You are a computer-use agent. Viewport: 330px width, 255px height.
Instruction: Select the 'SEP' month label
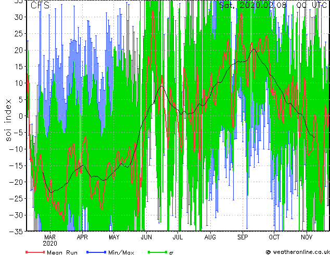[243, 237]
